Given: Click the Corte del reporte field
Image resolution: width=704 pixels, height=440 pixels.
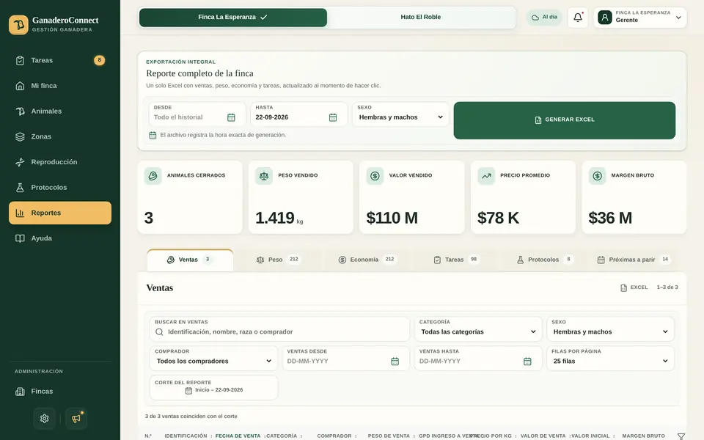Looking at the screenshot, I should [x=213, y=387].
